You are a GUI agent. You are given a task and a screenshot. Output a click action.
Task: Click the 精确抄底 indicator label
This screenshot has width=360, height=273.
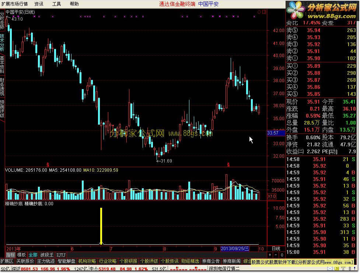(x=14, y=204)
